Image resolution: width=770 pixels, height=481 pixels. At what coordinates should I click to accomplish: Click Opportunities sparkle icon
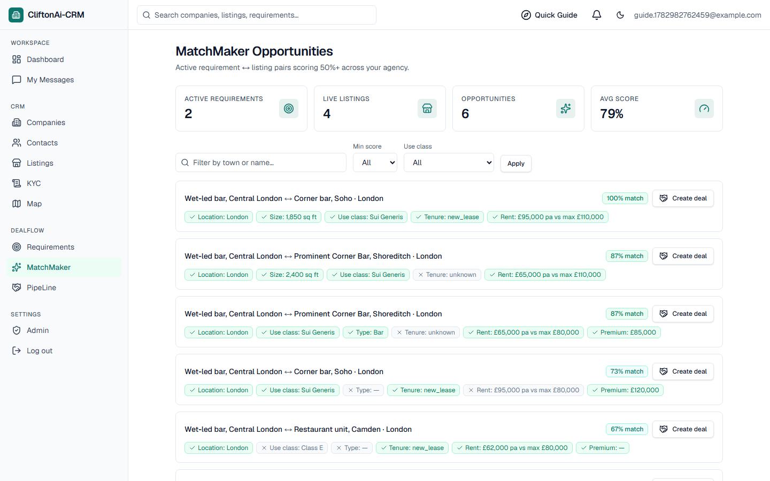[x=566, y=108]
